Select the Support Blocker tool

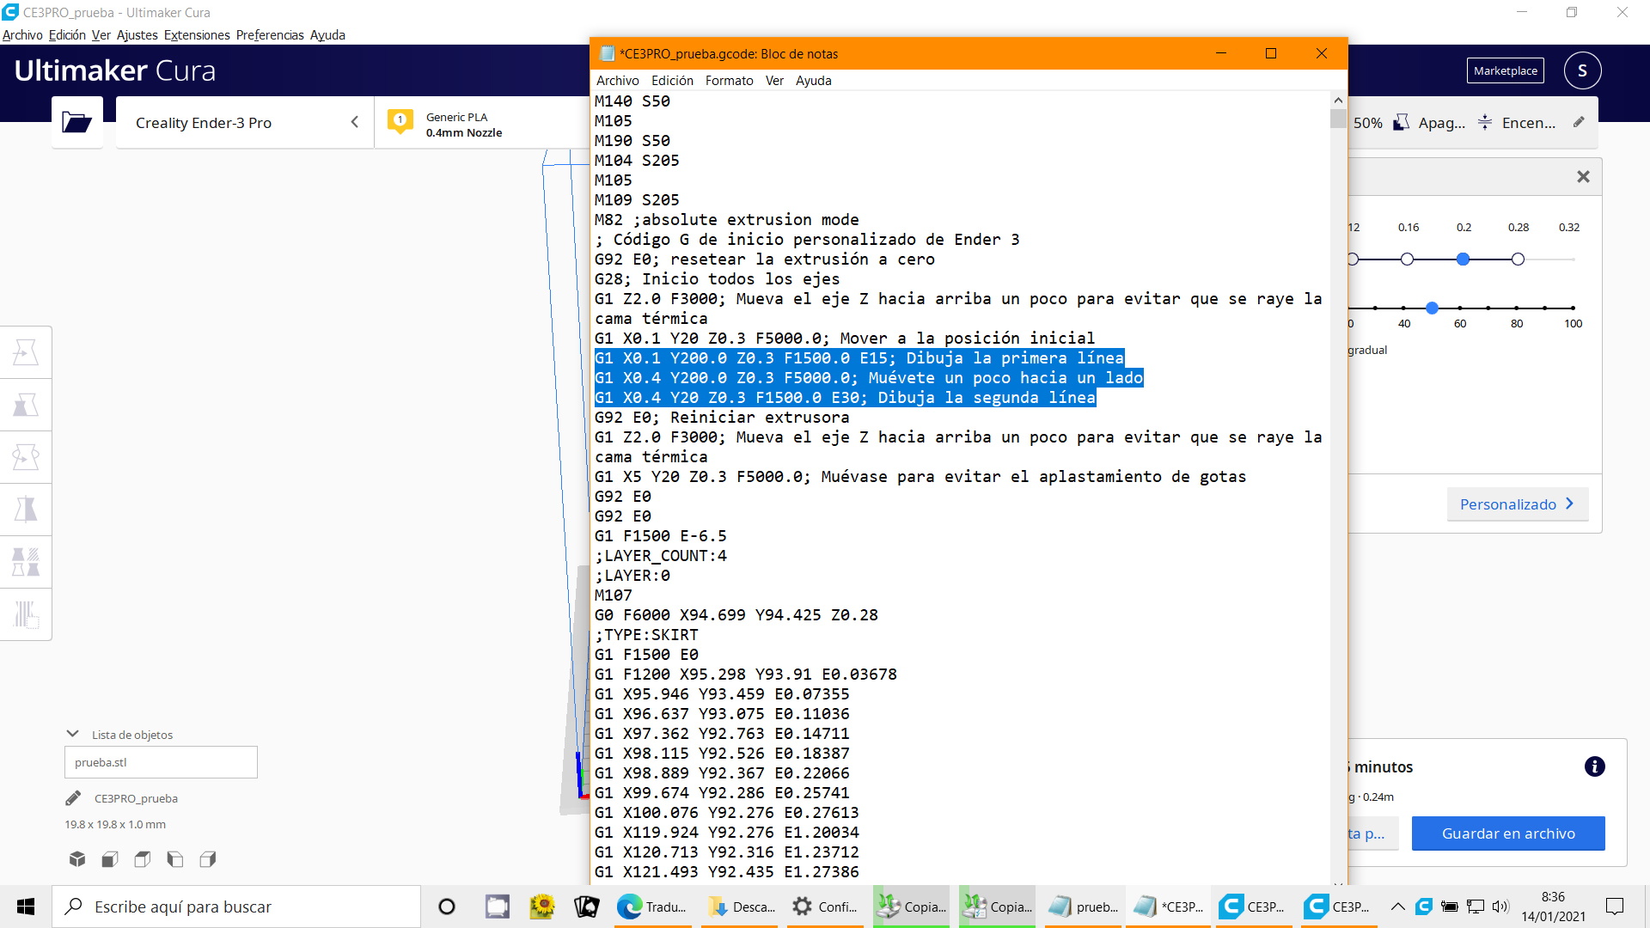pyautogui.click(x=26, y=614)
